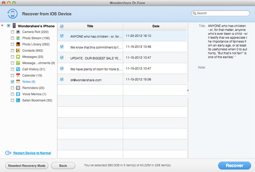Click the magnifier icon in search field

point(194,13)
